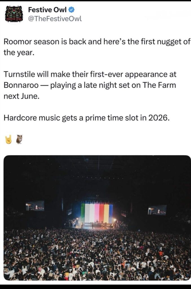191x289 pixels.
Task: Click the blue verified checkmark badge
Action: point(72,10)
